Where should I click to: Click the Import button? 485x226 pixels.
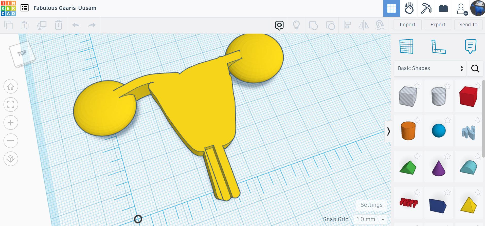(407, 25)
